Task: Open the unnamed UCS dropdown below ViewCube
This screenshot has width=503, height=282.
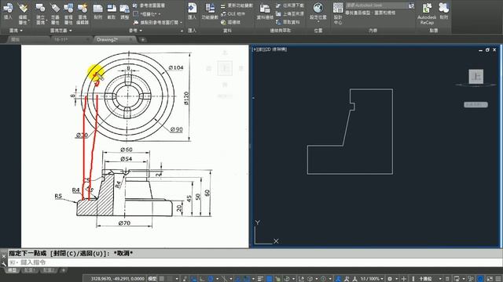Action: [x=475, y=104]
